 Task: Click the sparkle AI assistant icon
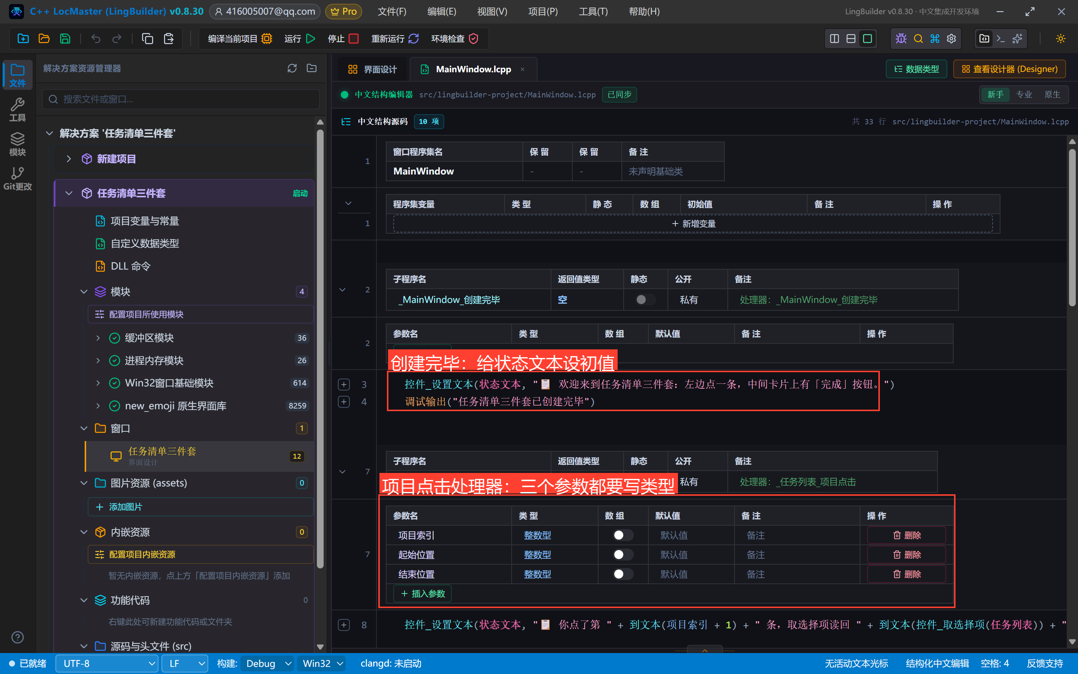click(1017, 39)
